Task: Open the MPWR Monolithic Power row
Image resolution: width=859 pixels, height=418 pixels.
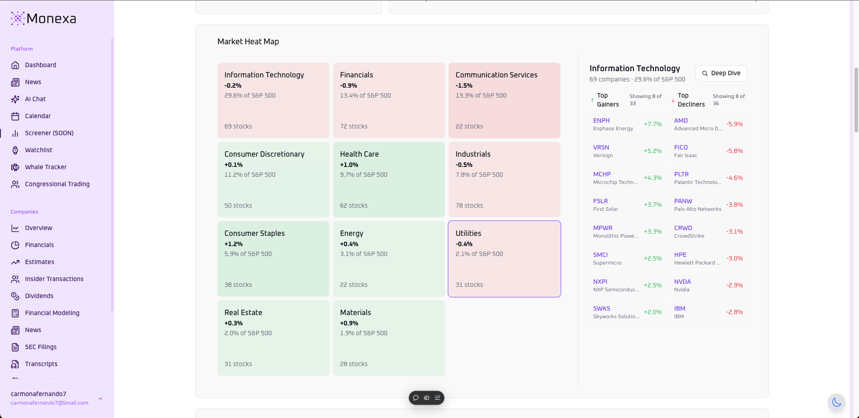Action: pos(627,232)
